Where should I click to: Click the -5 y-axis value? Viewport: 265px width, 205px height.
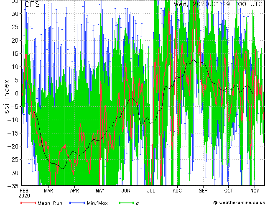14,107
